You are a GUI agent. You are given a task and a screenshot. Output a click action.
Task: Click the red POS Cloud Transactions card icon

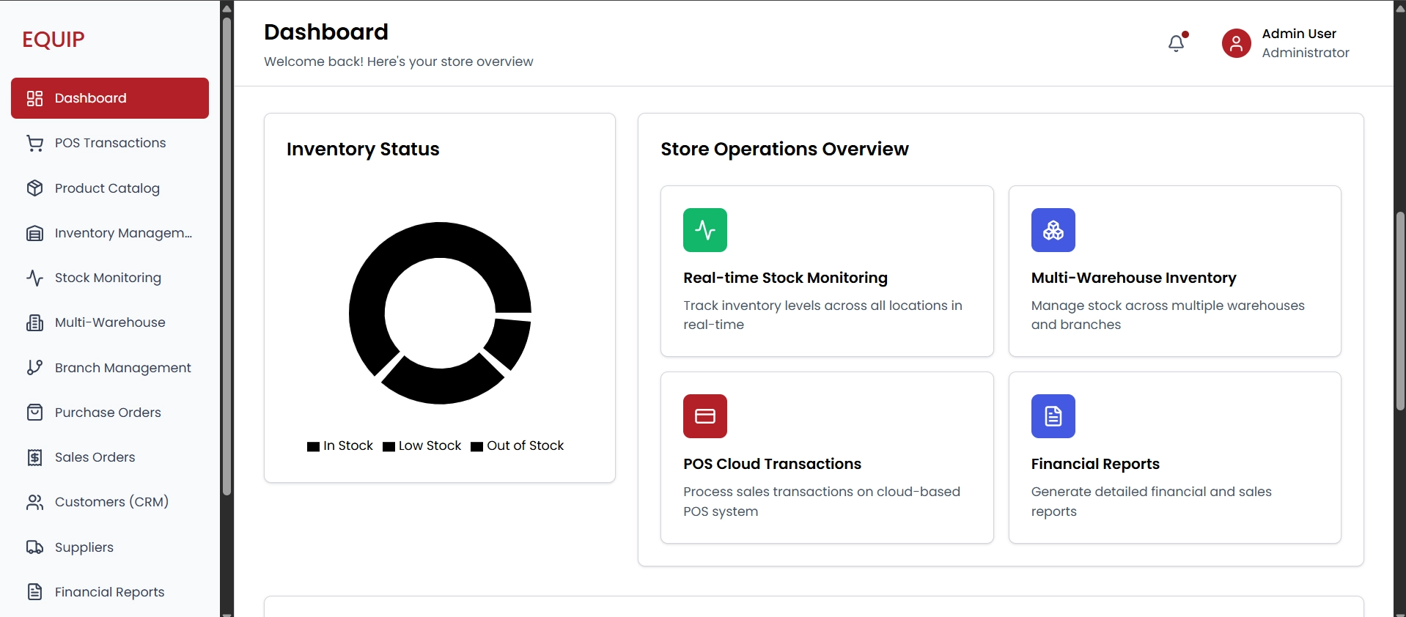(704, 416)
